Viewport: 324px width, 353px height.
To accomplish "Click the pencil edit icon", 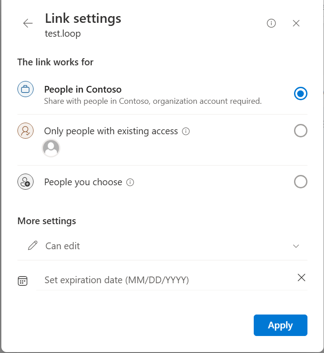I will click(33, 246).
